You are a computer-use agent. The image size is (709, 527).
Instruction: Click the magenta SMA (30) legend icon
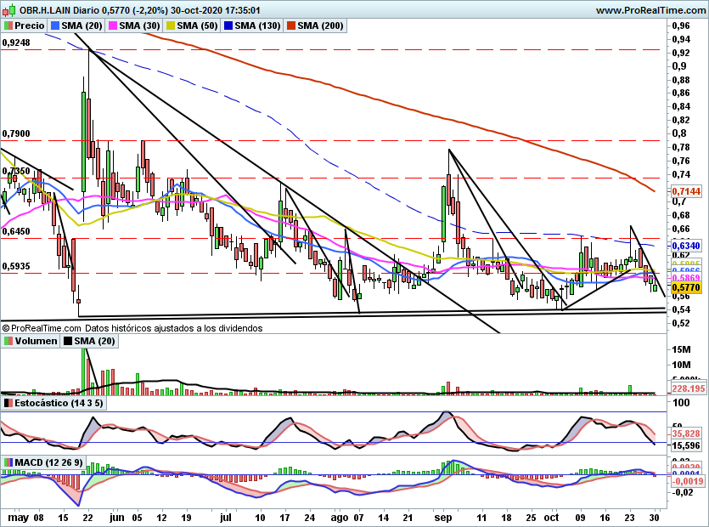pos(112,25)
